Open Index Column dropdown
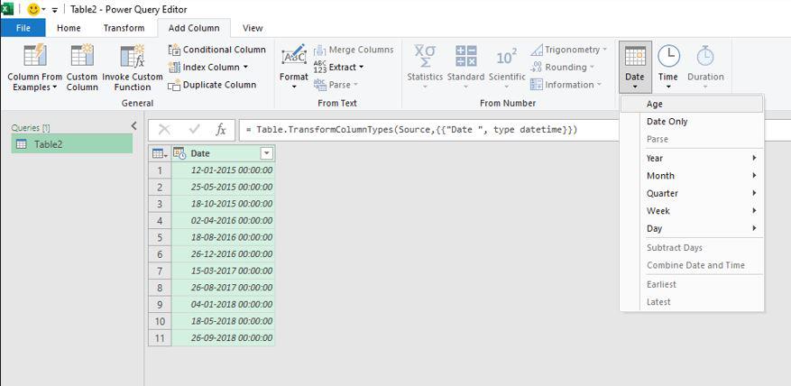Screen dimensions: 791x386 208,67
